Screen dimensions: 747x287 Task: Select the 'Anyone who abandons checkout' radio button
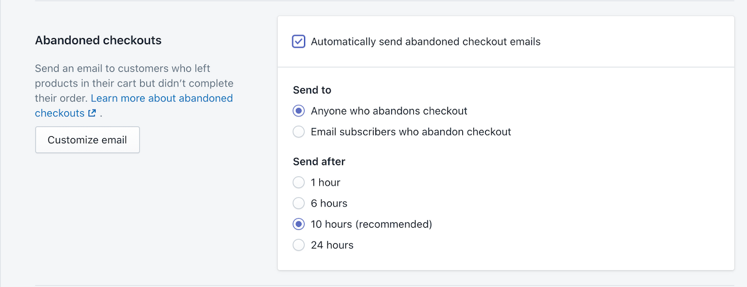tap(299, 111)
